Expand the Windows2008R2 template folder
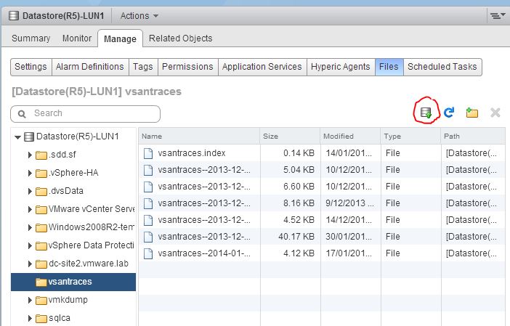 (x=30, y=227)
